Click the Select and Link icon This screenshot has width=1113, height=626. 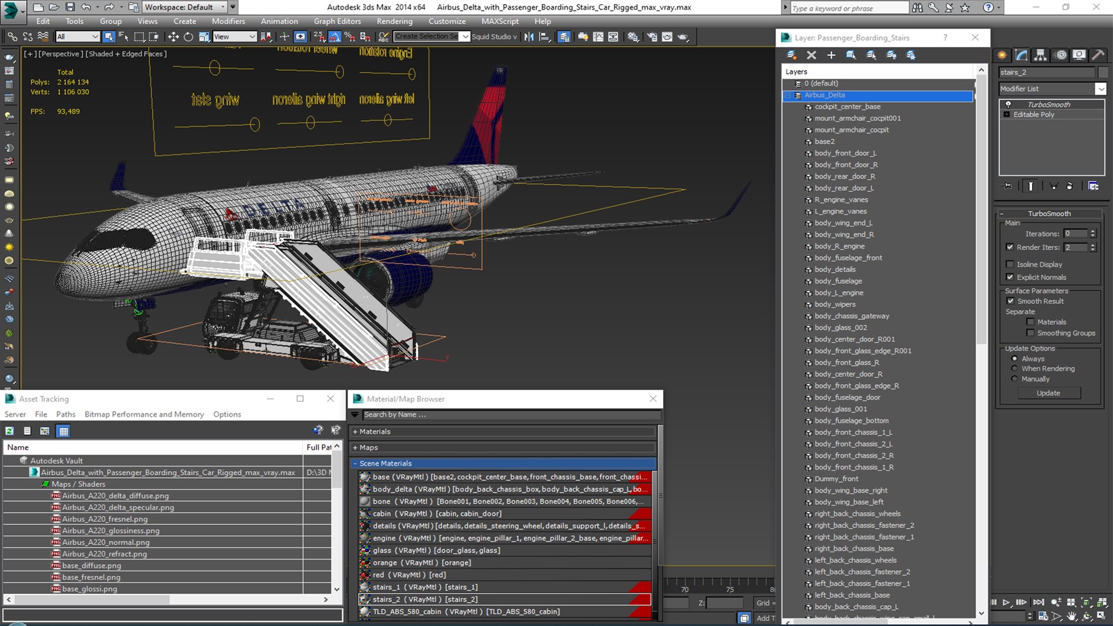(12, 37)
